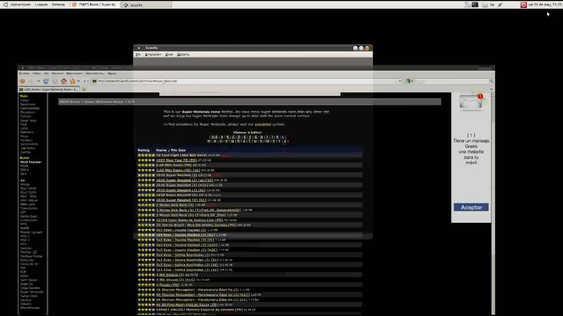Viewport: 563px width, 316px height.
Task: Click the red power icon in panel
Action: [523, 4]
